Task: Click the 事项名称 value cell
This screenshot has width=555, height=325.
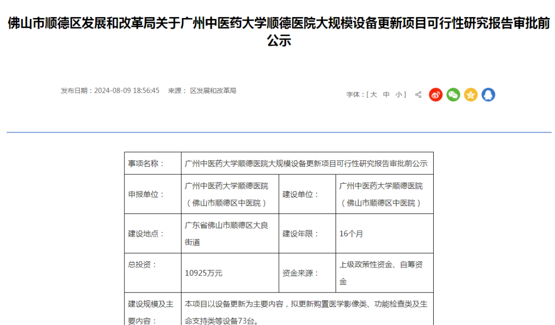Action: coord(306,164)
